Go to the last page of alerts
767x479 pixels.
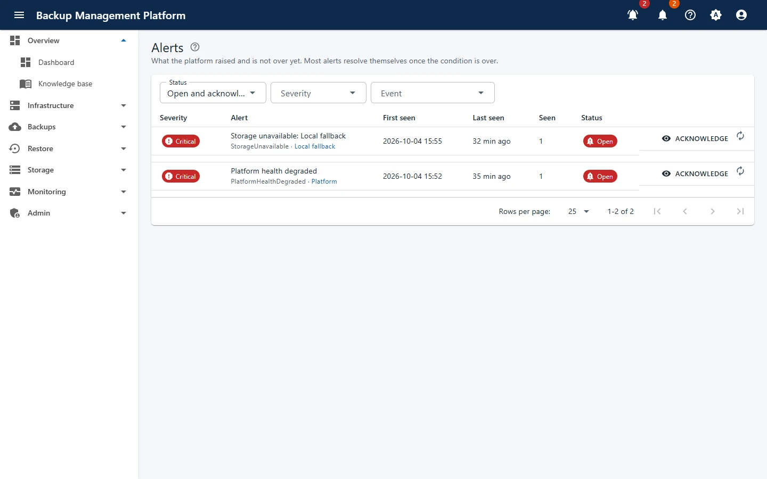tap(740, 211)
